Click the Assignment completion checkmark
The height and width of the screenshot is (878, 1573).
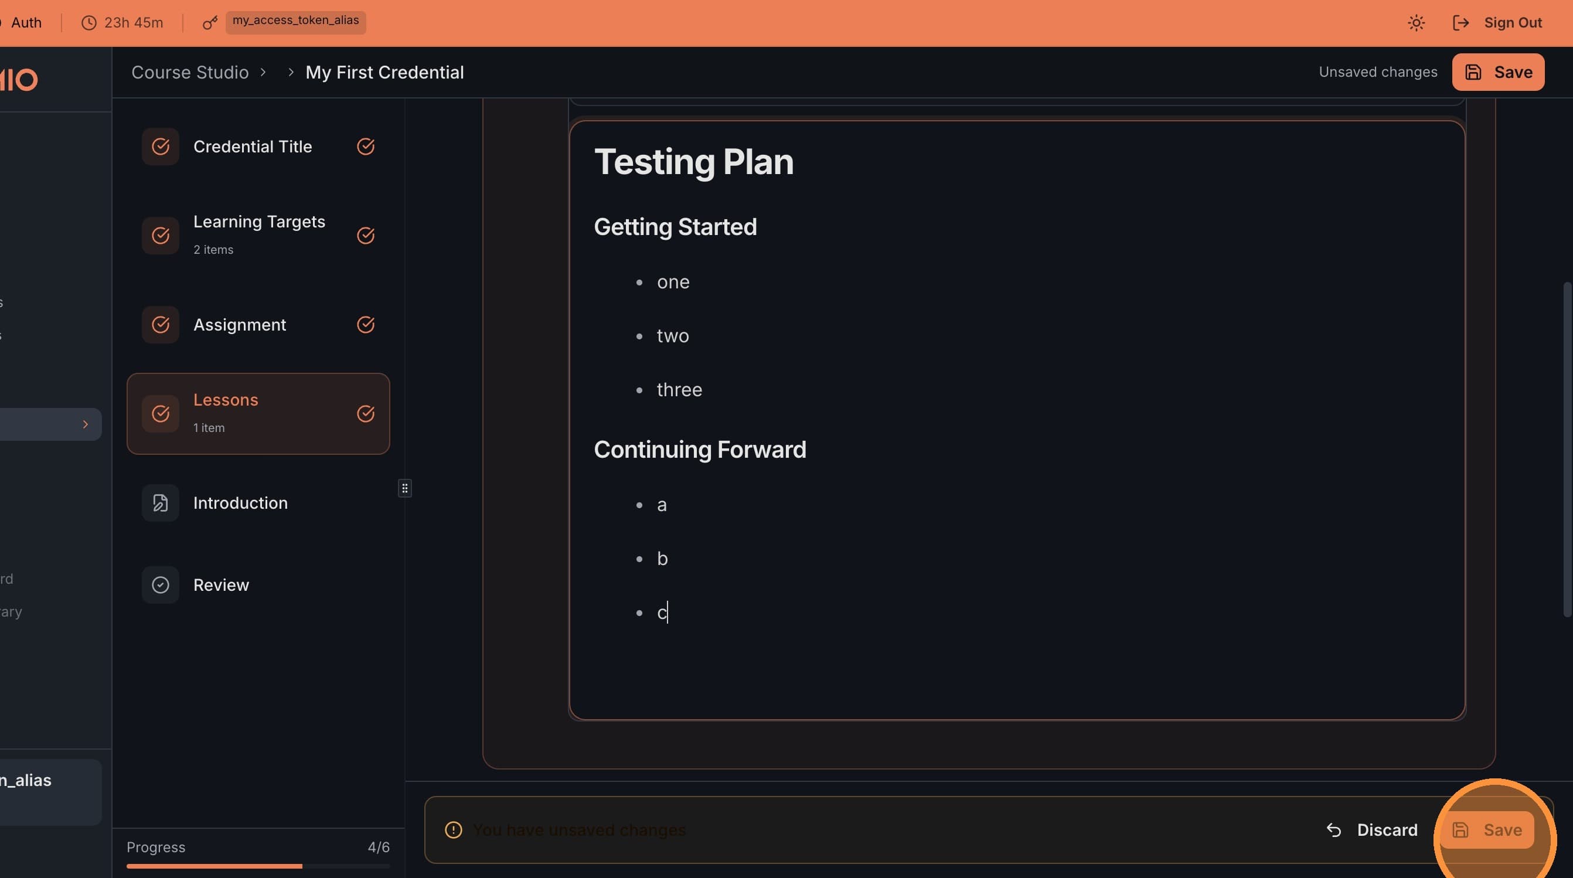[365, 324]
